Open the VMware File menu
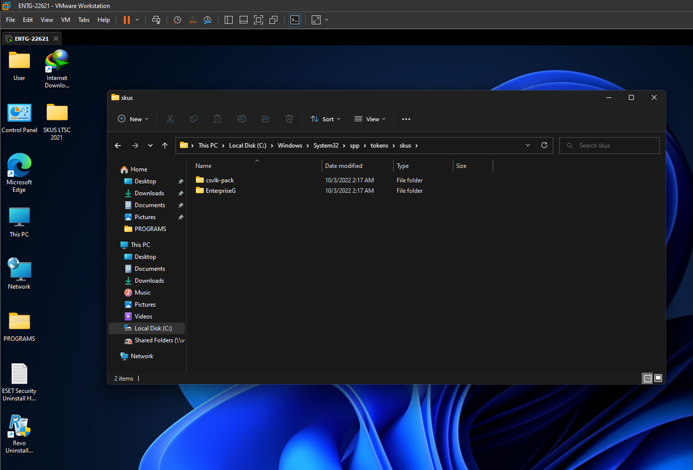 [11, 20]
